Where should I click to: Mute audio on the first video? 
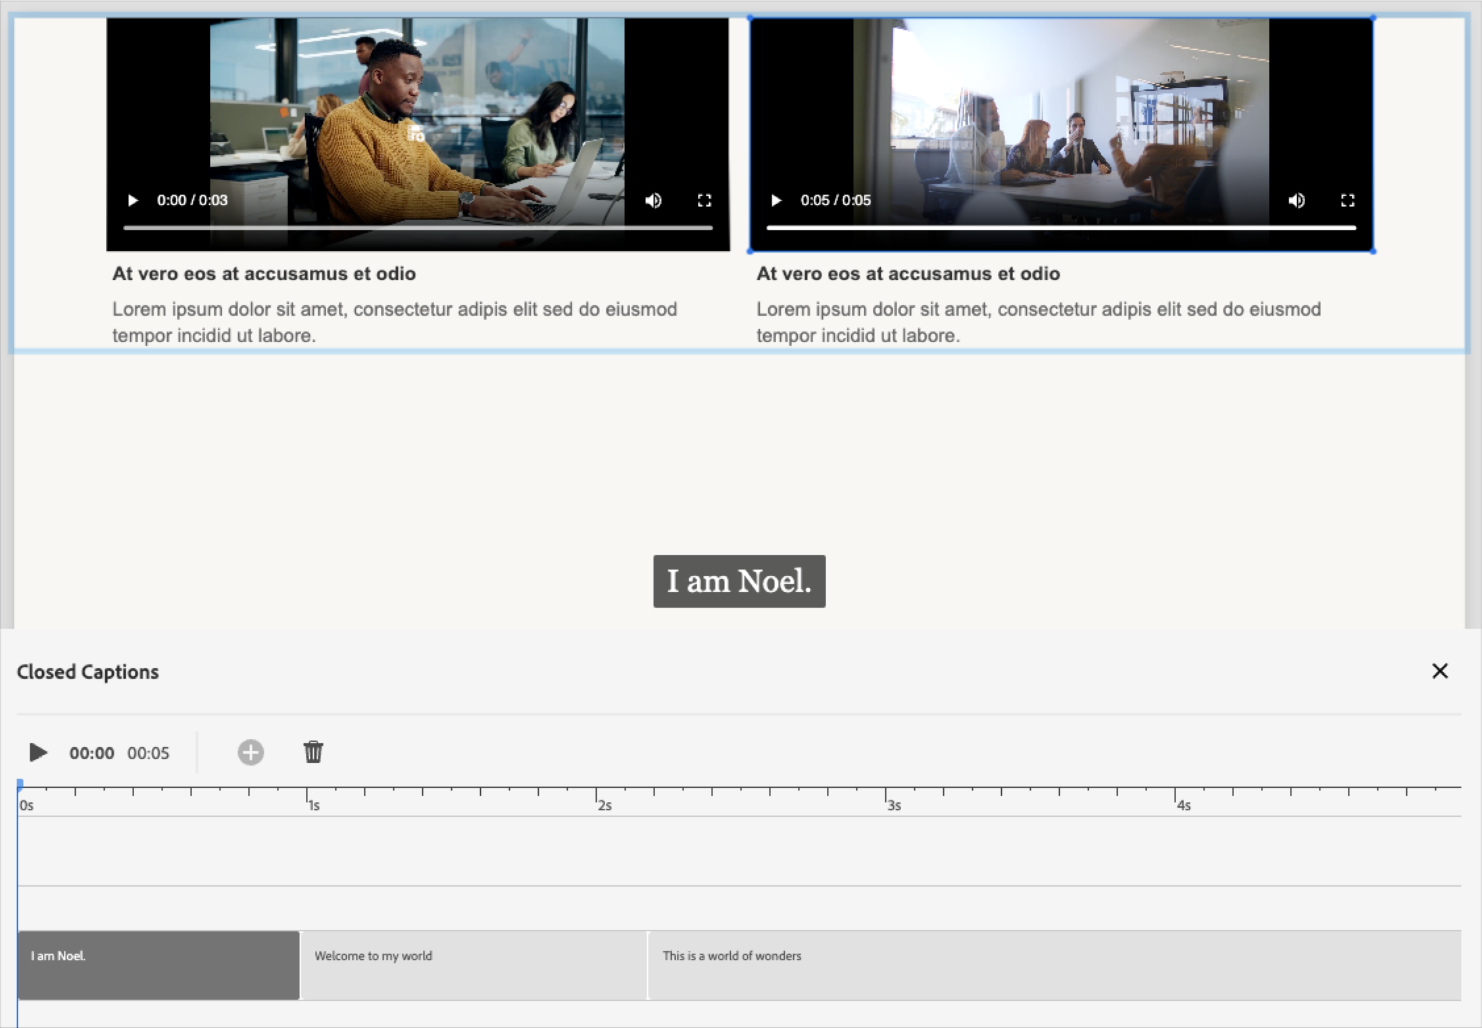coord(654,201)
